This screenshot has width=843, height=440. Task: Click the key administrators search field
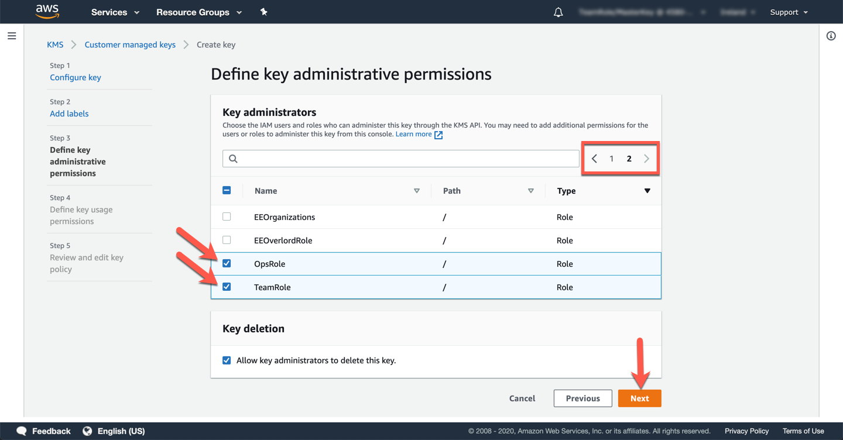401,159
